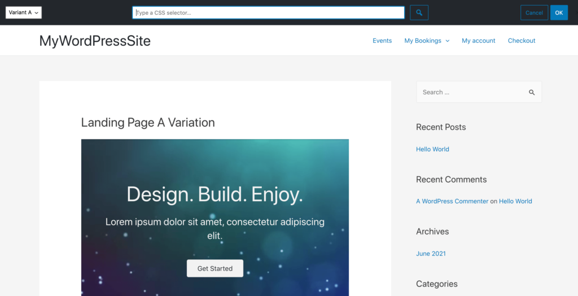The image size is (578, 296).
Task: Click the MyWordPressSite site title
Action: (95, 41)
